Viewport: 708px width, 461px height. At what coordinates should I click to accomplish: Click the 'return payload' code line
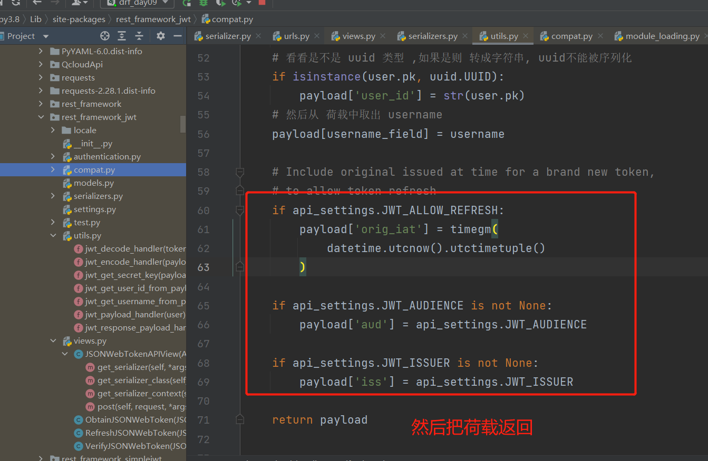tap(319, 420)
